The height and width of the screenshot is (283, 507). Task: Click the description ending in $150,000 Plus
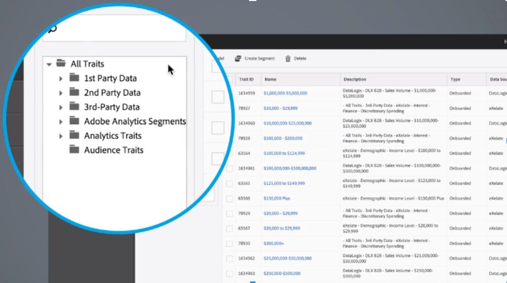coord(393,198)
